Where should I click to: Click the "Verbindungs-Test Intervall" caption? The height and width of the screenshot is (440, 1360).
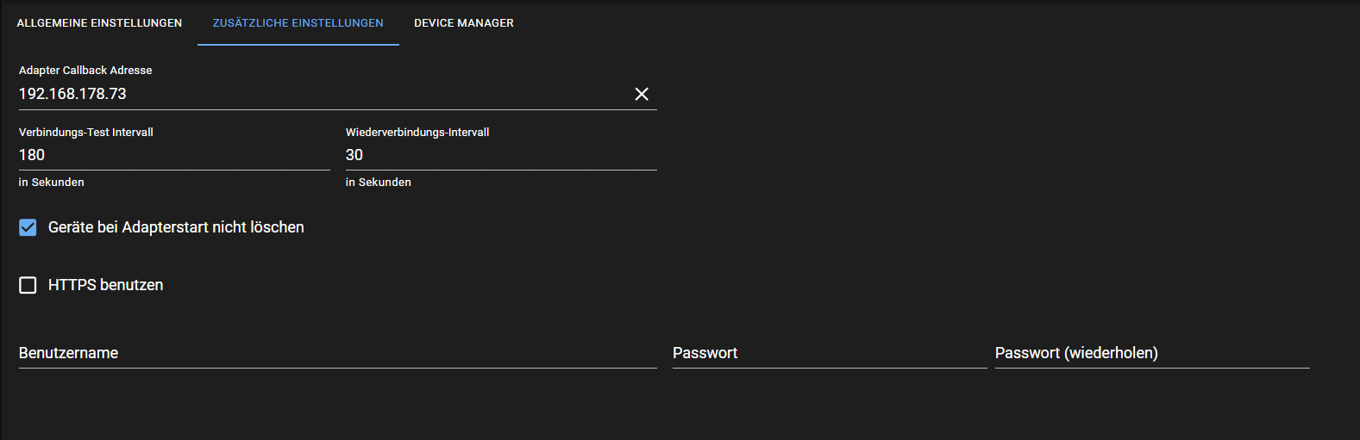(x=86, y=133)
